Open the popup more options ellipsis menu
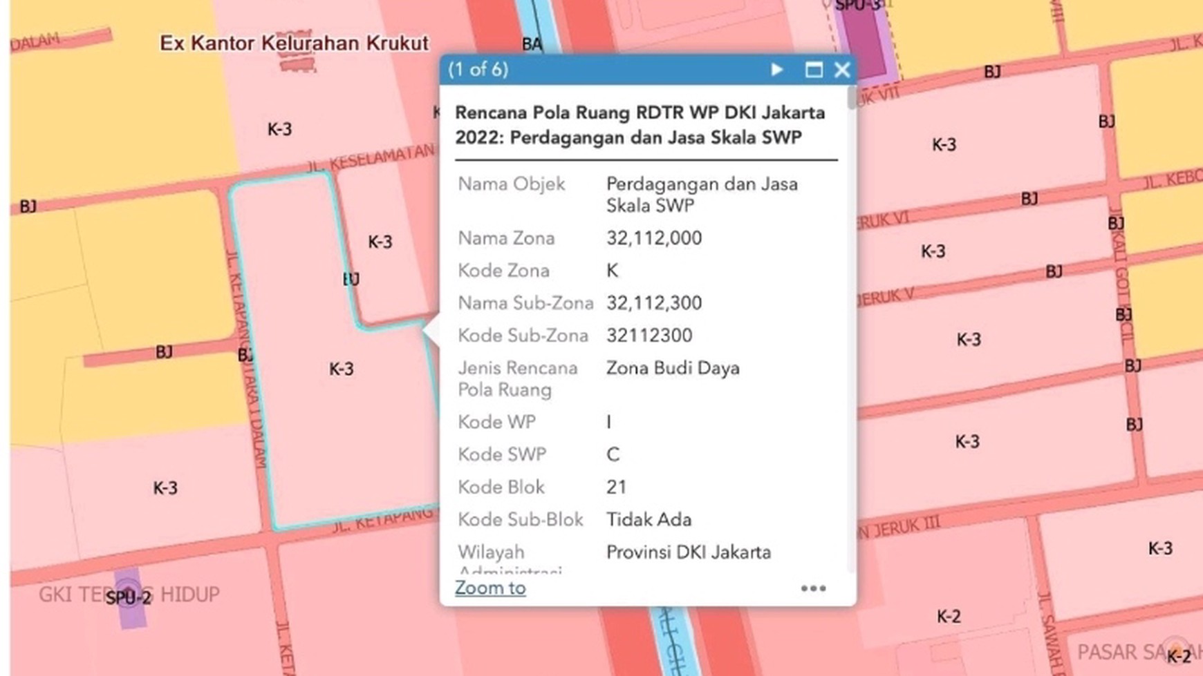This screenshot has height=676, width=1203. coord(813,588)
